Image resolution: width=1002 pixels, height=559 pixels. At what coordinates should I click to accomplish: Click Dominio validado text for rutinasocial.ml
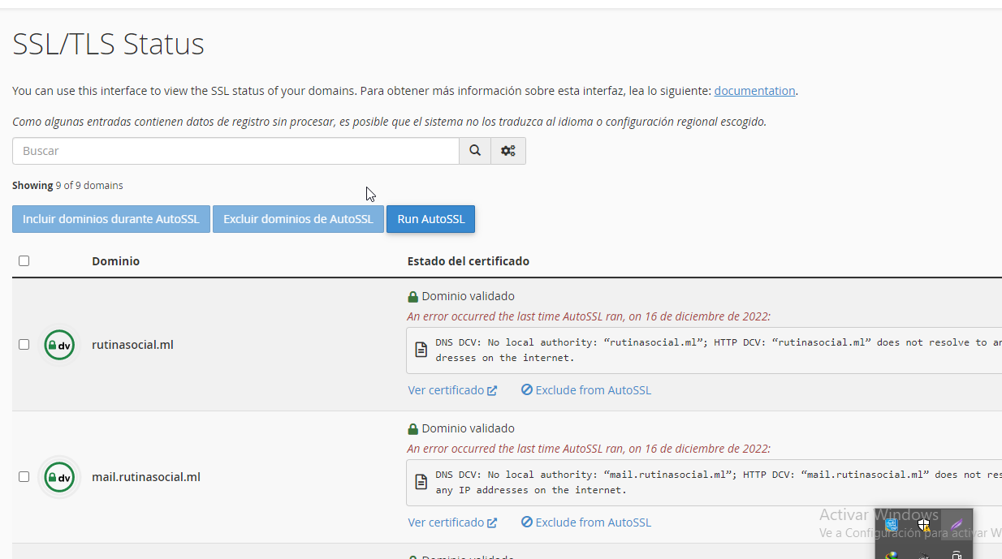click(x=468, y=296)
